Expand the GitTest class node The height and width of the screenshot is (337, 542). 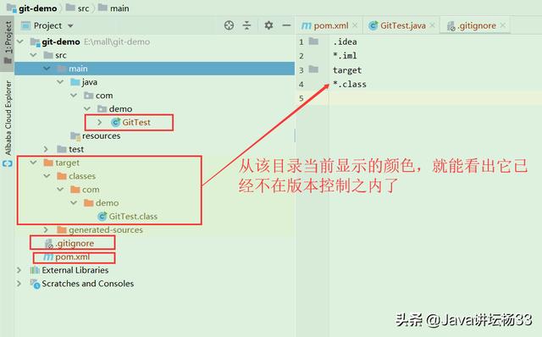tap(100, 123)
